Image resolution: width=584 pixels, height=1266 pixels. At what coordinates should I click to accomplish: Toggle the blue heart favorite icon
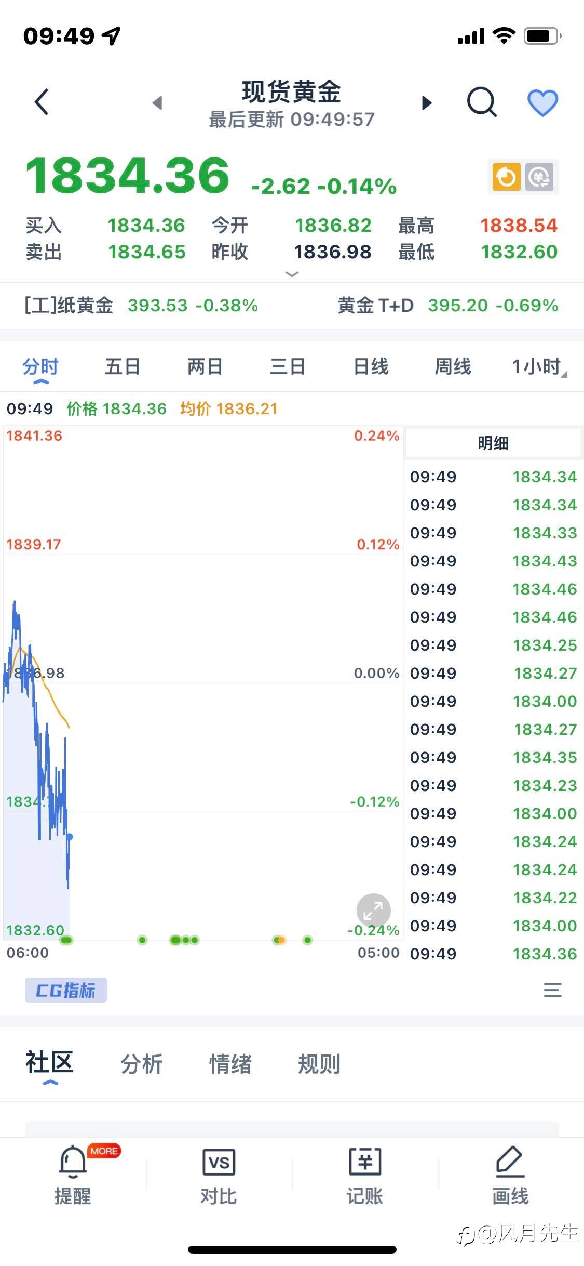point(542,102)
